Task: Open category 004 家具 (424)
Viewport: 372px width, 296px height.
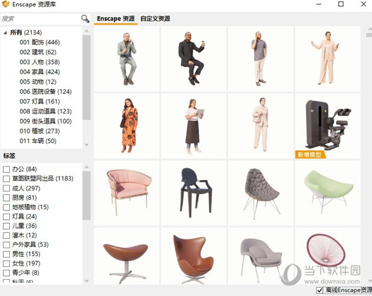Action: 40,72
